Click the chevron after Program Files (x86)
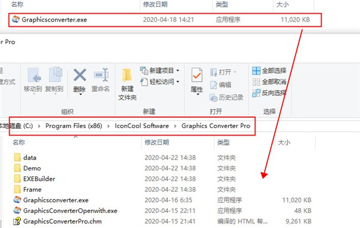Image resolution: width=360 pixels, height=228 pixels. [109, 126]
